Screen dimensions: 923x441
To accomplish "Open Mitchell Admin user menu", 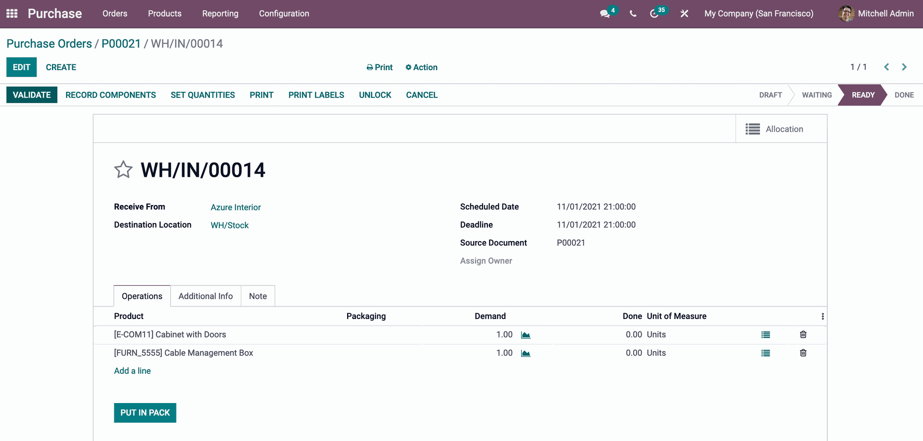I will (876, 13).
